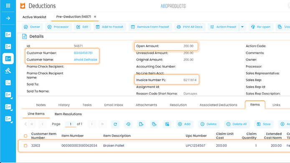Click item number 000000003100062034 cell
This screenshot has width=290, height=163.
pyautogui.click(x=79, y=145)
